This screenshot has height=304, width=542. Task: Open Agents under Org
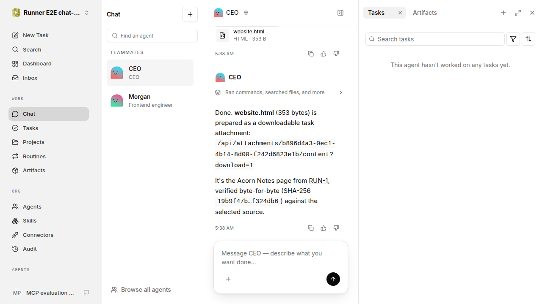click(x=49, y=206)
